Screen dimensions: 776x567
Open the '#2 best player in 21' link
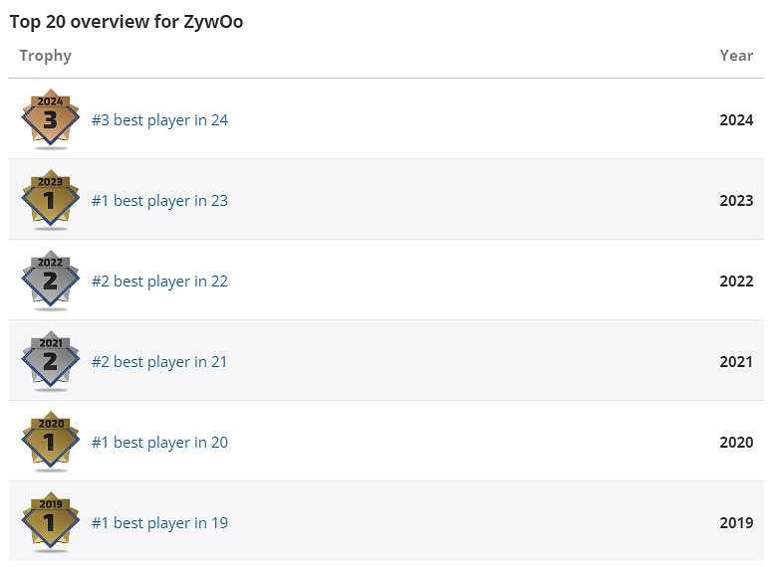pos(159,362)
